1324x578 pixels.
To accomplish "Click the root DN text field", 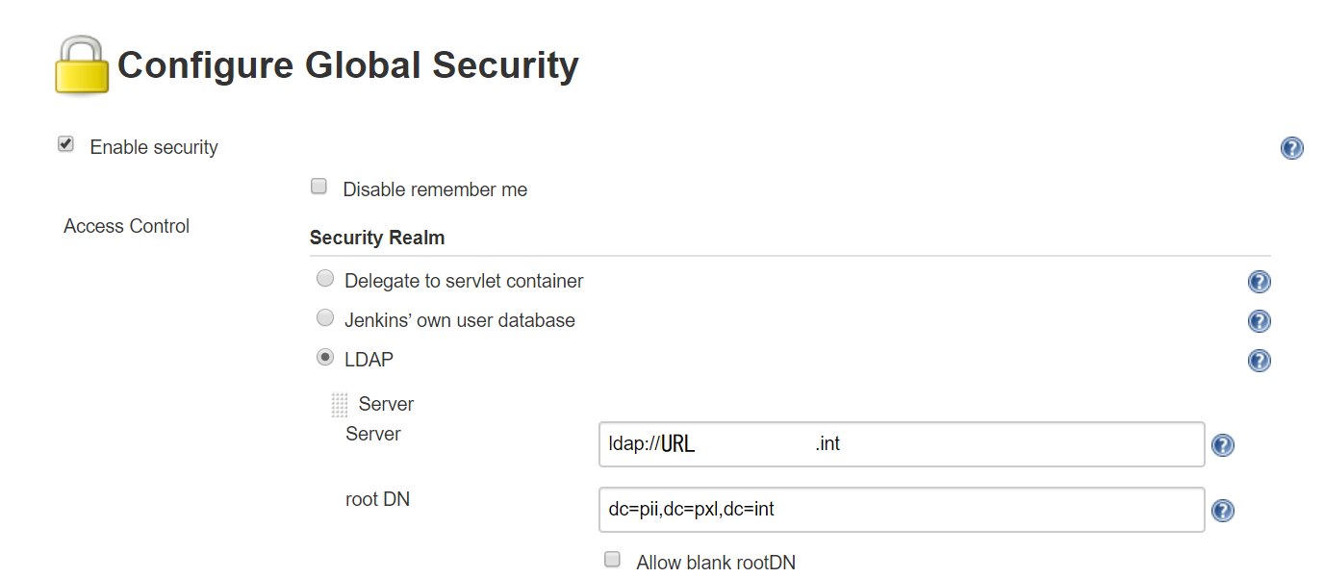I will (x=901, y=510).
